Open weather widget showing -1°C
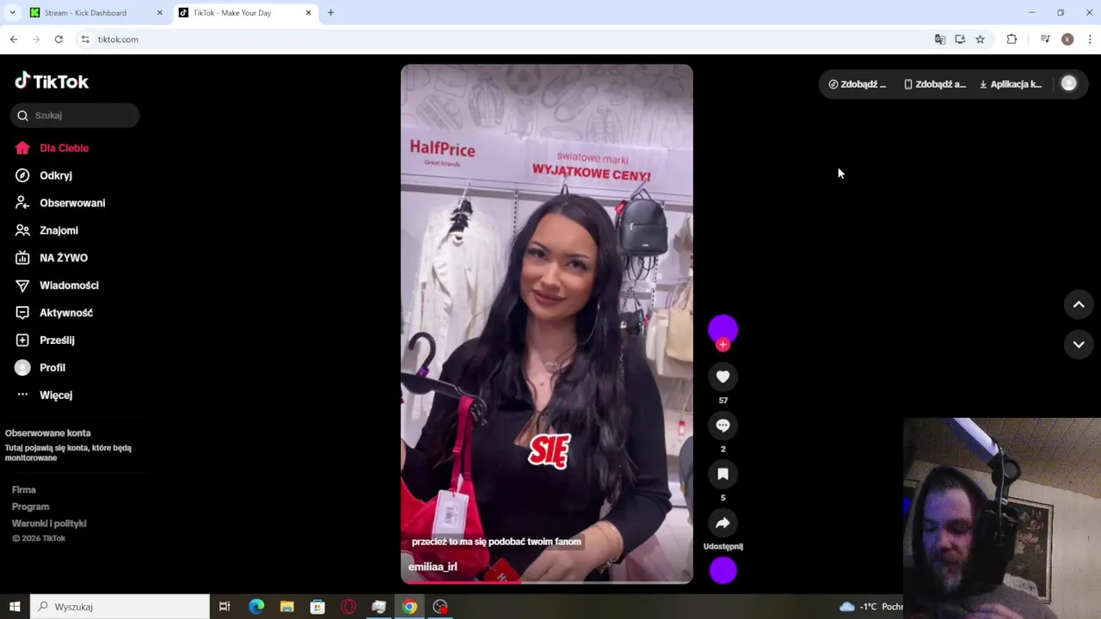Screen dimensions: 1101x619 pos(871,607)
